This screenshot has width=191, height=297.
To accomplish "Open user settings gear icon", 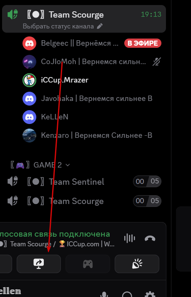I will 150,294.
